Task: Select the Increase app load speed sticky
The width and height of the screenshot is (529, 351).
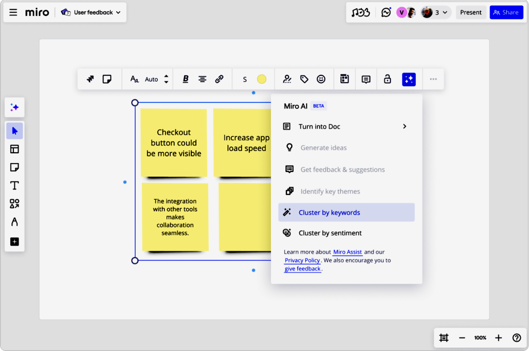Action: 242,143
